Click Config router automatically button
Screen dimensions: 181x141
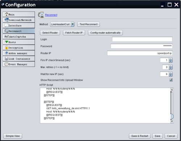click(x=105, y=33)
